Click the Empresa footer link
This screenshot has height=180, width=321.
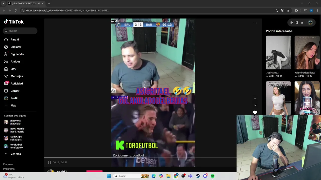coord(8,164)
